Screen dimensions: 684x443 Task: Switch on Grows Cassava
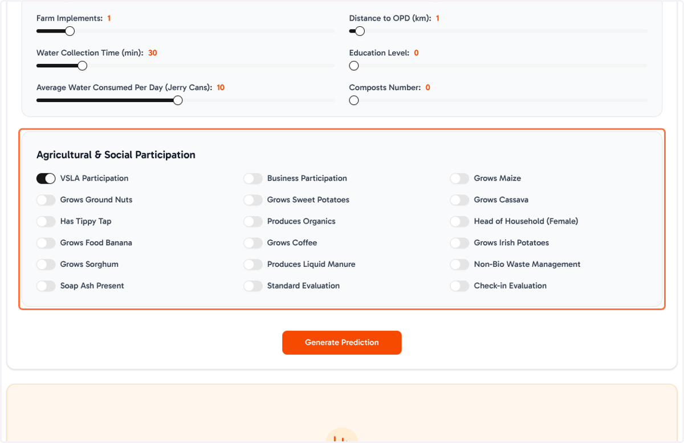[x=459, y=200]
